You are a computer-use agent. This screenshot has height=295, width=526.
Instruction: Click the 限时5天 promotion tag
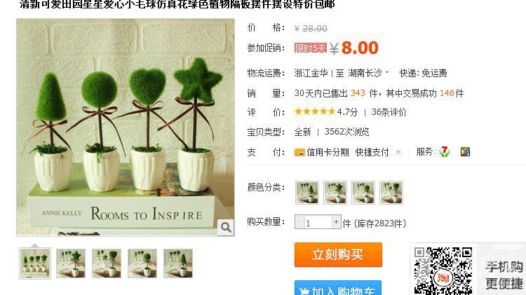(310, 48)
